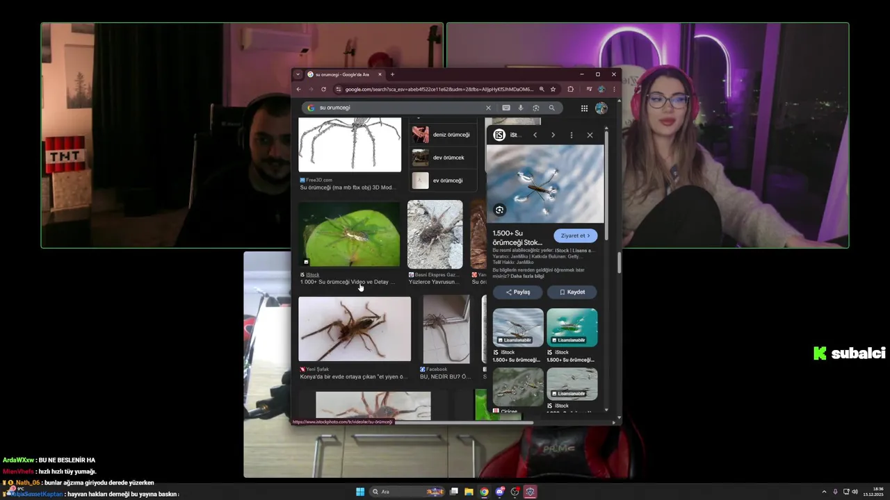
Task: Click the zoom magnifier icon in address bar
Action: click(x=542, y=89)
